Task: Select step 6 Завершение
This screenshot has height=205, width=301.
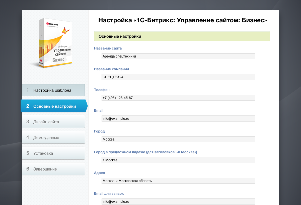Action: tap(53, 169)
